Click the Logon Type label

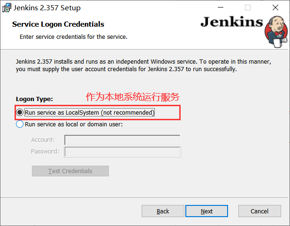coord(34,99)
